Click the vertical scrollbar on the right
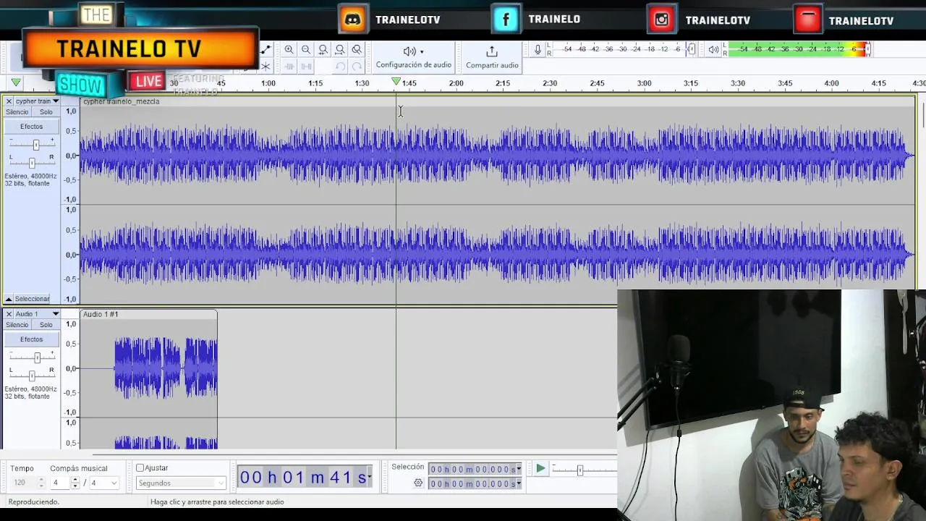 [x=923, y=116]
